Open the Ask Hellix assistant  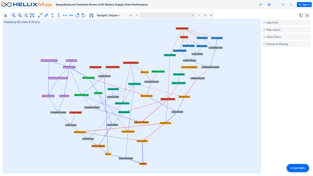coord(298,168)
